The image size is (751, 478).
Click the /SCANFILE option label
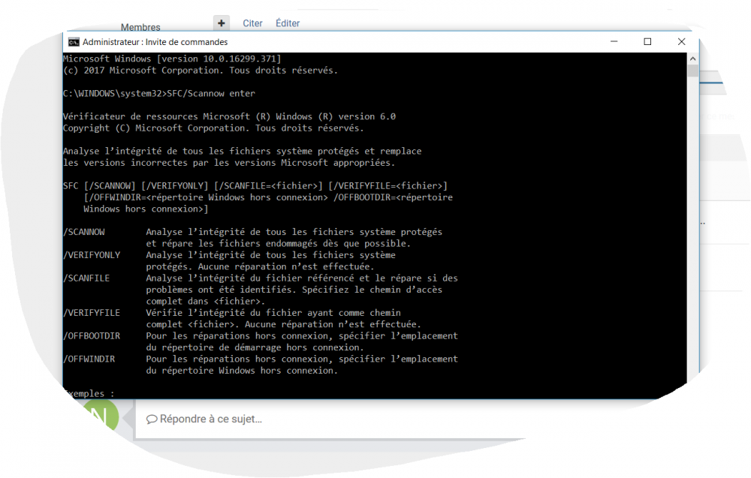click(86, 278)
